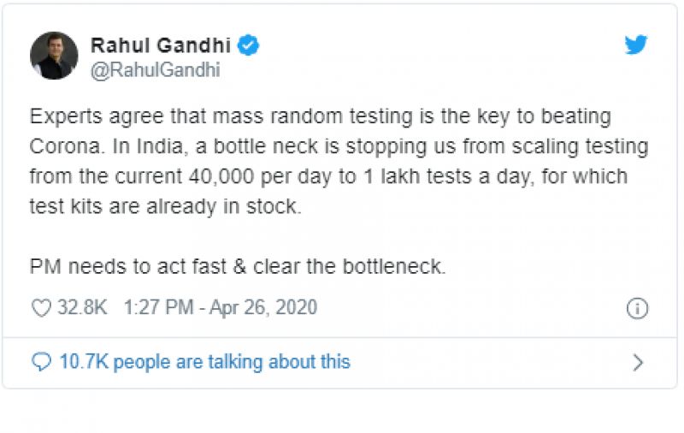The image size is (684, 433).
Task: Visit the @RahulGandhi handle link
Action: pyautogui.click(x=155, y=70)
